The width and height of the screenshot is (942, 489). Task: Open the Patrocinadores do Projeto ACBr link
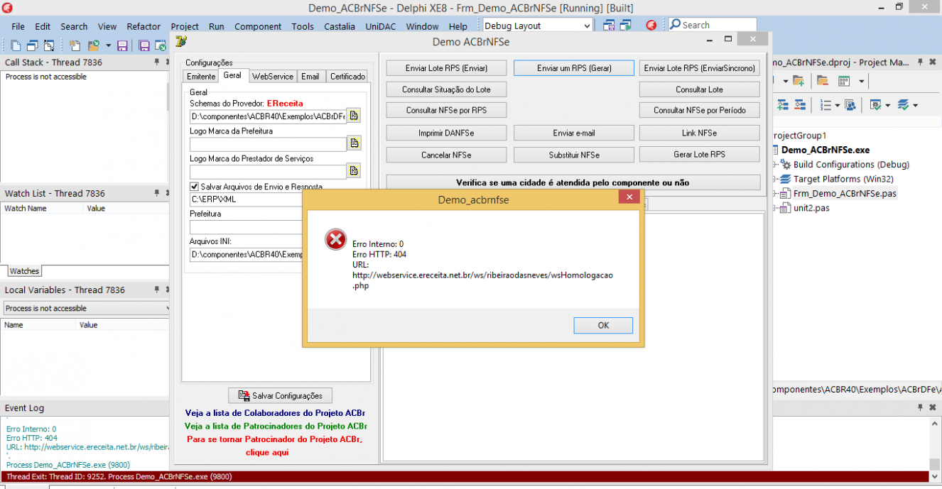276,426
